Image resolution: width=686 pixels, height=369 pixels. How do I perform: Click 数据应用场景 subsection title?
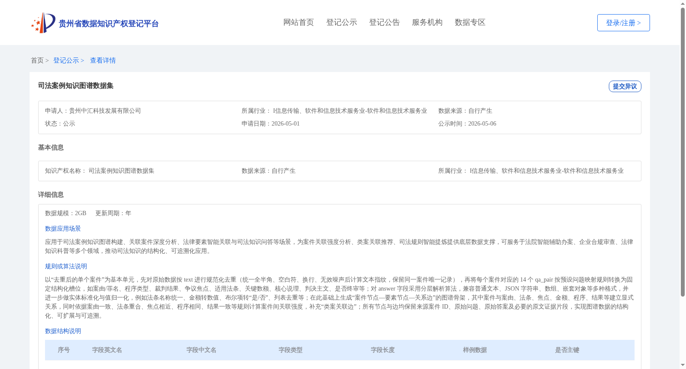[63, 228]
